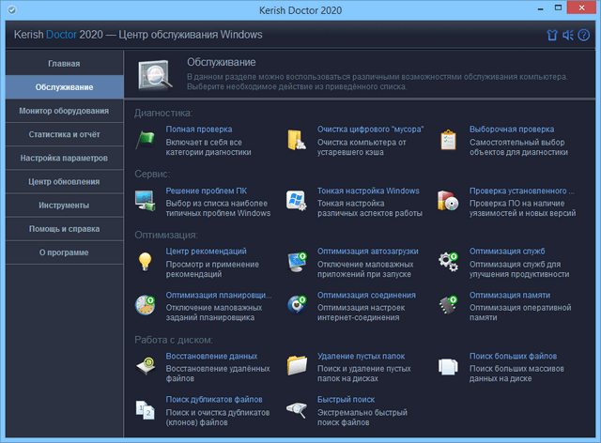Click the Восстановление данных link
The width and height of the screenshot is (601, 443).
pyautogui.click(x=211, y=357)
